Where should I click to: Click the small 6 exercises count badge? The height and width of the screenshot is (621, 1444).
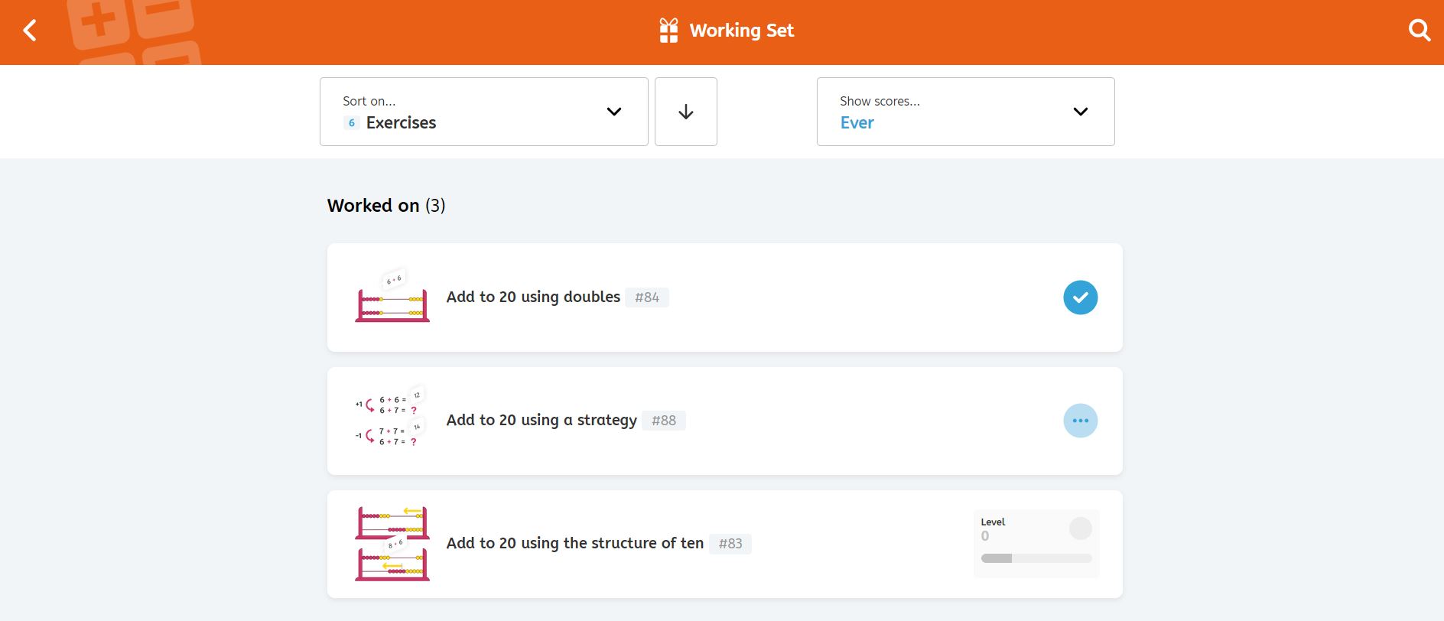click(351, 123)
